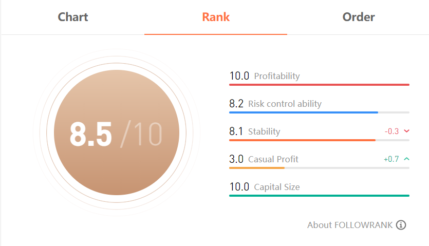Screen dimensions: 429x246
Task: Click the Casual Profit +0.7 change value
Action: coord(391,159)
